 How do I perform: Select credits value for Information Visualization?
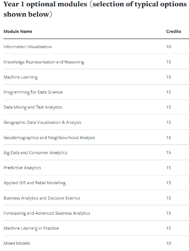tap(169, 47)
